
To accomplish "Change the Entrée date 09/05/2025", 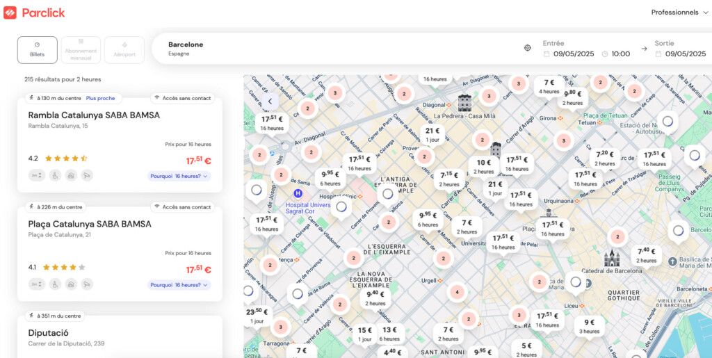I will [574, 54].
